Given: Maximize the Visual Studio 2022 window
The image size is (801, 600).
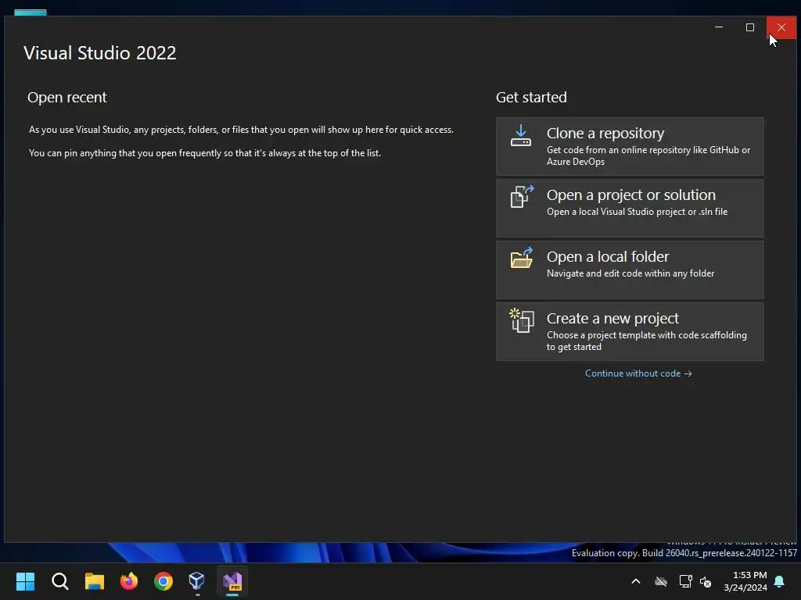Looking at the screenshot, I should click(750, 27).
